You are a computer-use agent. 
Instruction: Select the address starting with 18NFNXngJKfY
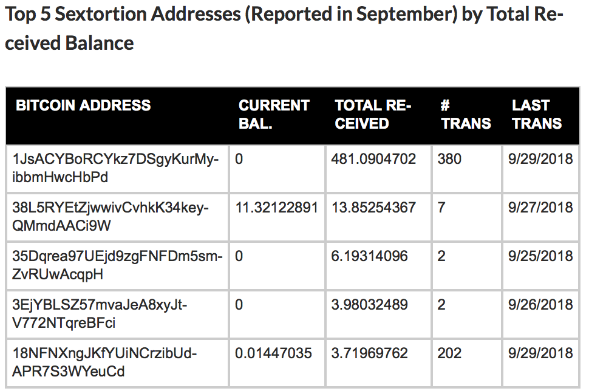pyautogui.click(x=104, y=362)
